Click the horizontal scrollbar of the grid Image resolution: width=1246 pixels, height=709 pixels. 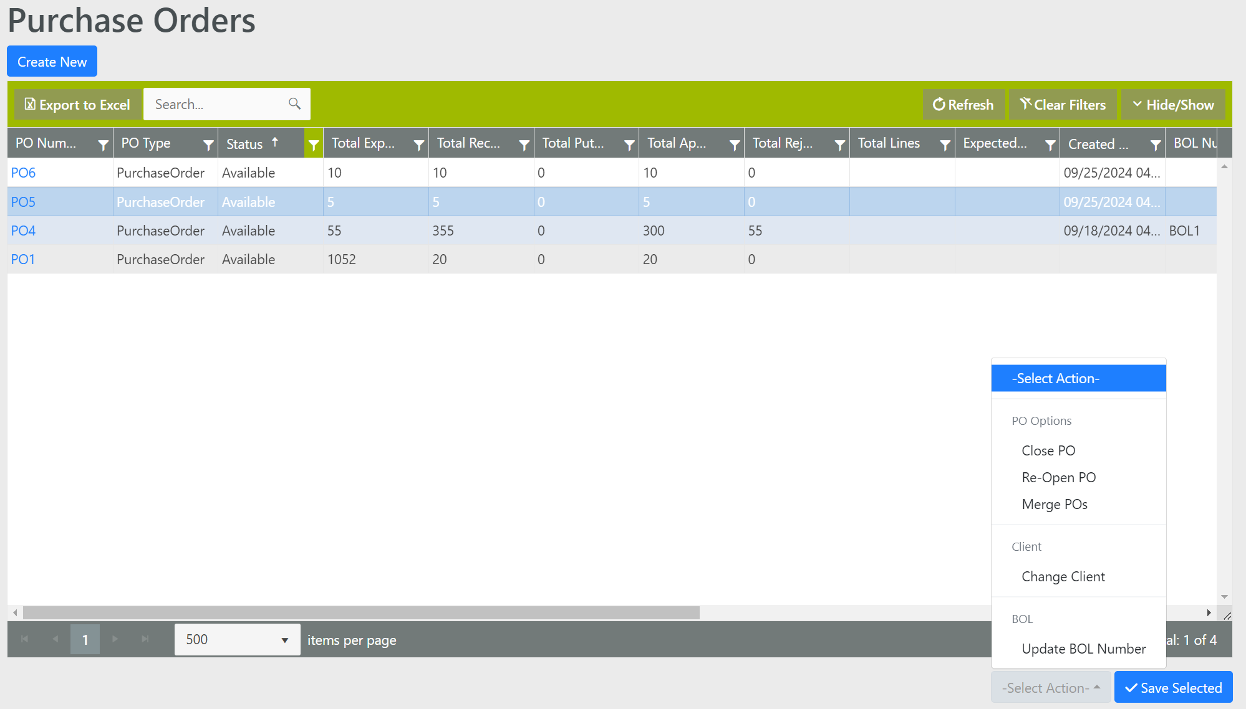click(362, 613)
